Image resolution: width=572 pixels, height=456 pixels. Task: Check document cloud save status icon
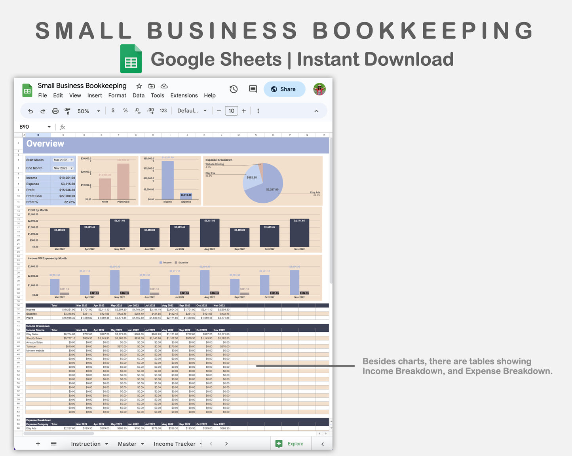point(164,86)
